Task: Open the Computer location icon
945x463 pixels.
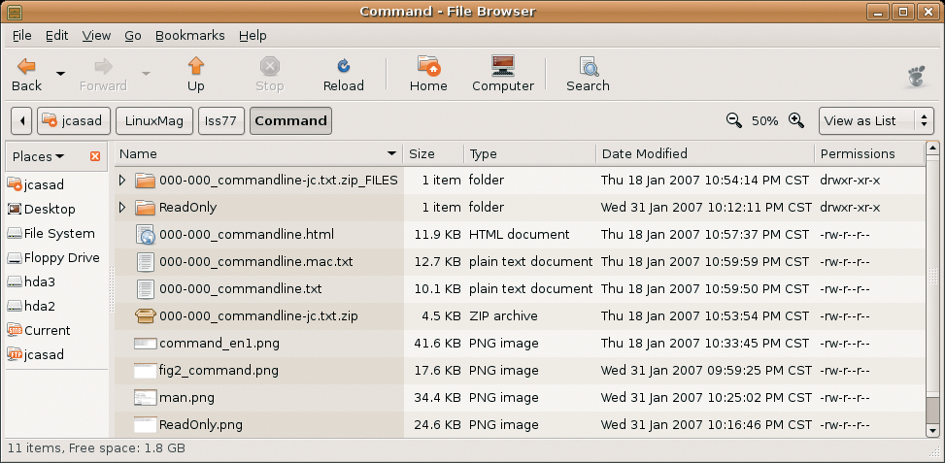Action: pyautogui.click(x=503, y=66)
